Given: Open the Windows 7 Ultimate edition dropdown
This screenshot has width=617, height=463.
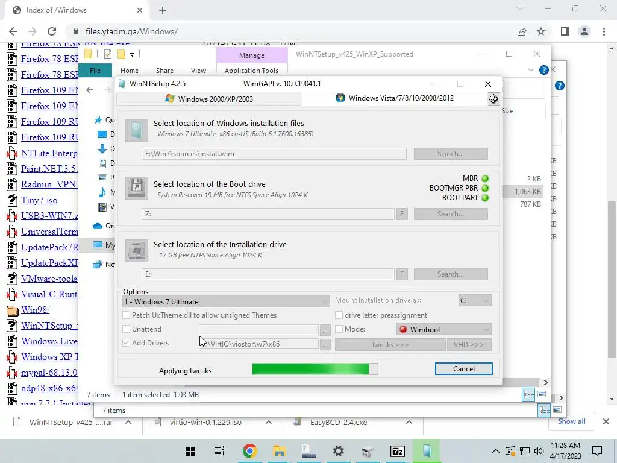Looking at the screenshot, I should [226, 302].
